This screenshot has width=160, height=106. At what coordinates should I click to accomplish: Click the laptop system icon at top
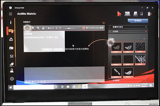click(127, 14)
